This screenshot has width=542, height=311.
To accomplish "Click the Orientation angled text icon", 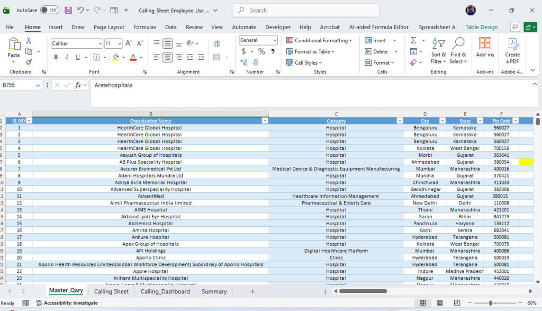I will click(190, 43).
